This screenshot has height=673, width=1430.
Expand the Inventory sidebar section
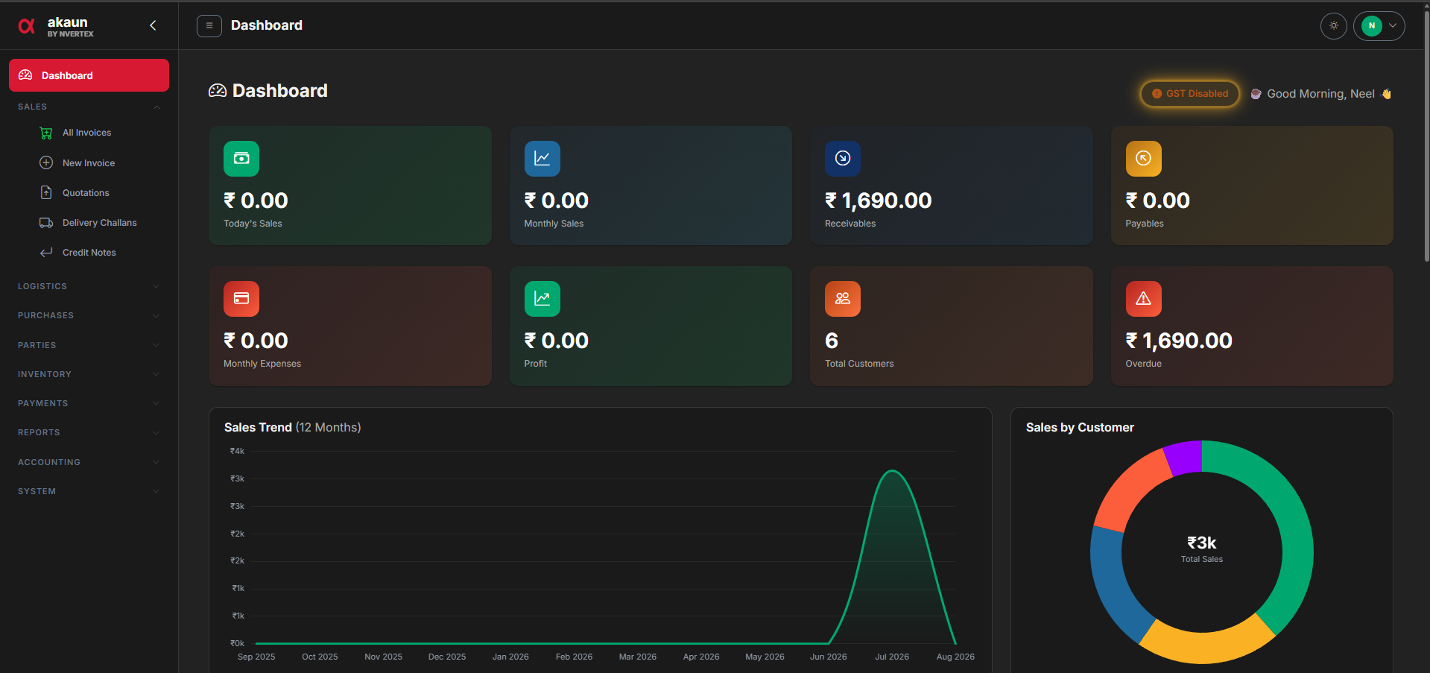[x=89, y=374]
